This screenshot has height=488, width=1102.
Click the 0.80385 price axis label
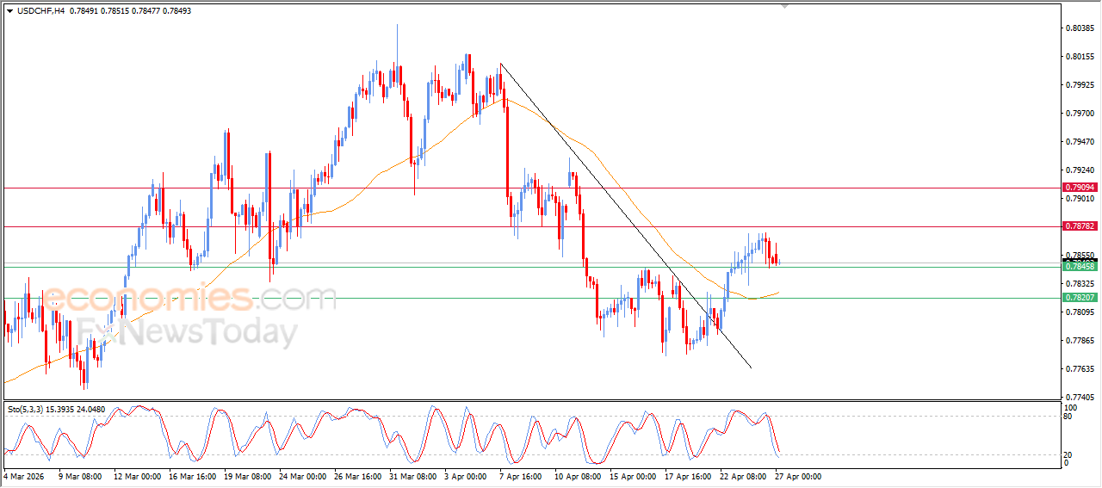(1080, 28)
